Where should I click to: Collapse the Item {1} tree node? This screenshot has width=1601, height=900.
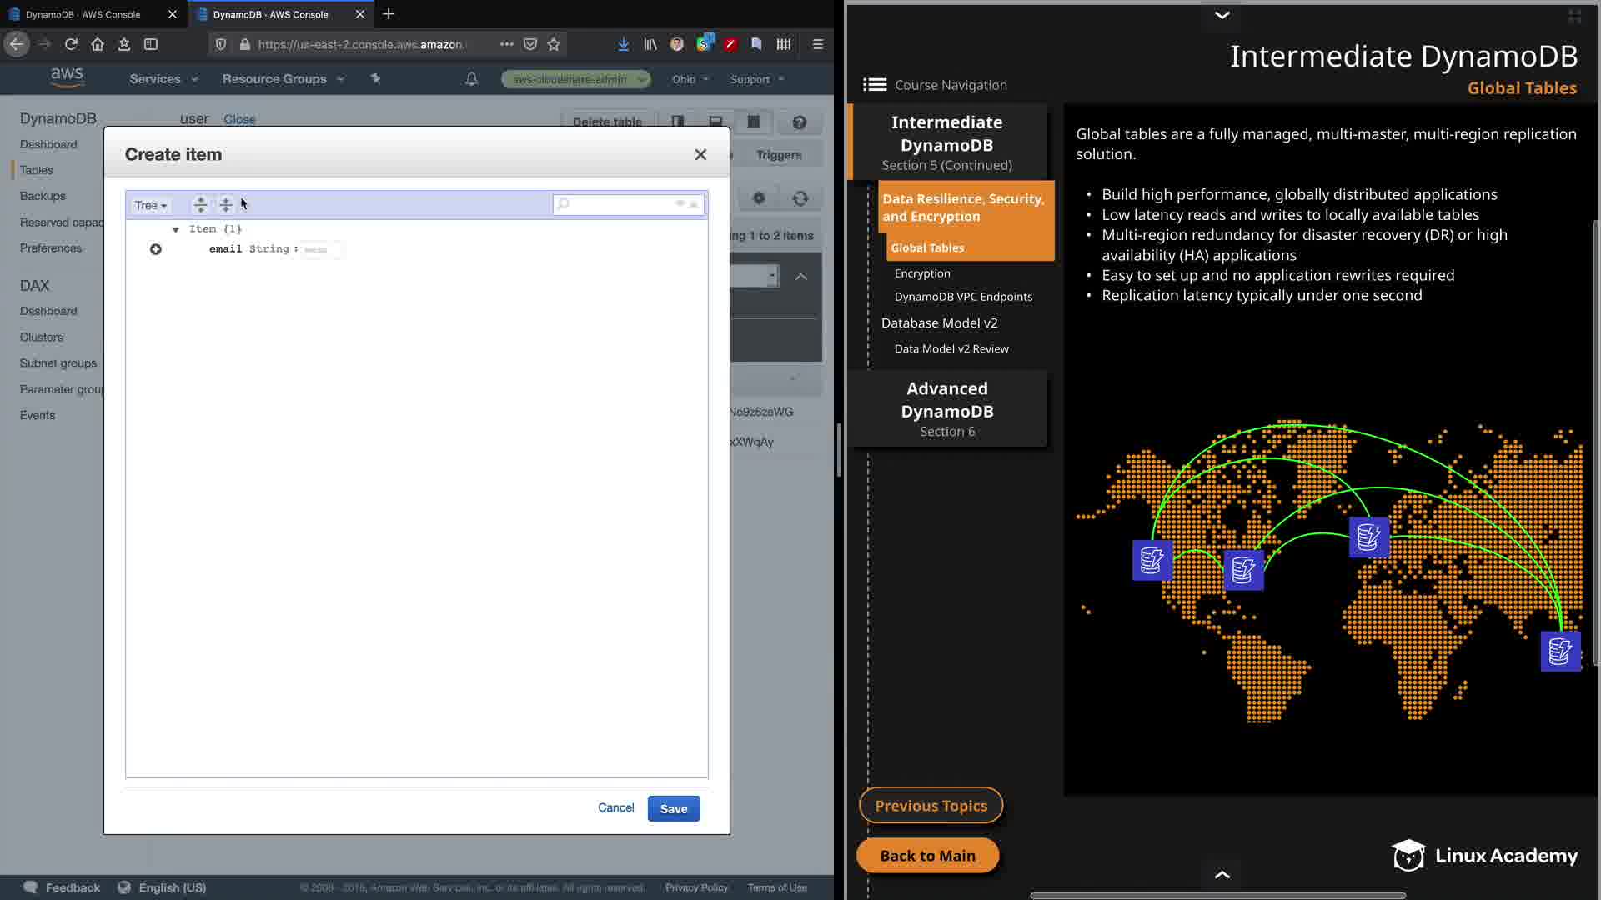[176, 229]
